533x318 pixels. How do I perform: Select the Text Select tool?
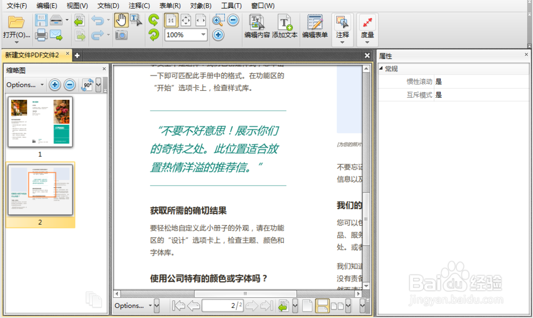click(136, 20)
